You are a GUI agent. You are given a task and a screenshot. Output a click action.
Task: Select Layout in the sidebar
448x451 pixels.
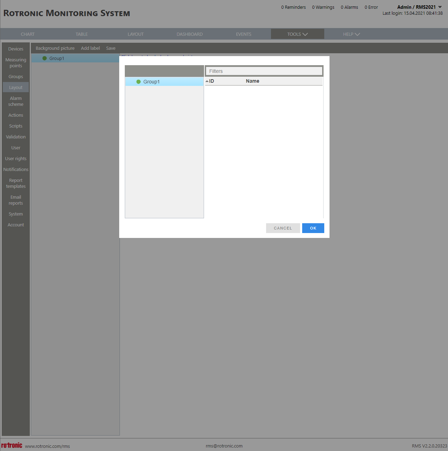[x=16, y=87]
